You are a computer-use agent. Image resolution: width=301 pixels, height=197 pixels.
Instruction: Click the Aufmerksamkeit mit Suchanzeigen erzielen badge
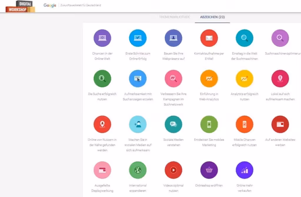pyautogui.click(x=138, y=79)
